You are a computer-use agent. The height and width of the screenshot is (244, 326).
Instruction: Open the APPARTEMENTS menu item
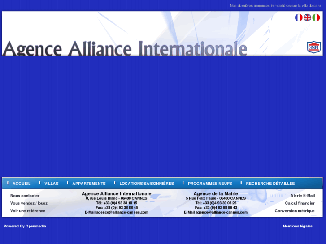coord(89,184)
